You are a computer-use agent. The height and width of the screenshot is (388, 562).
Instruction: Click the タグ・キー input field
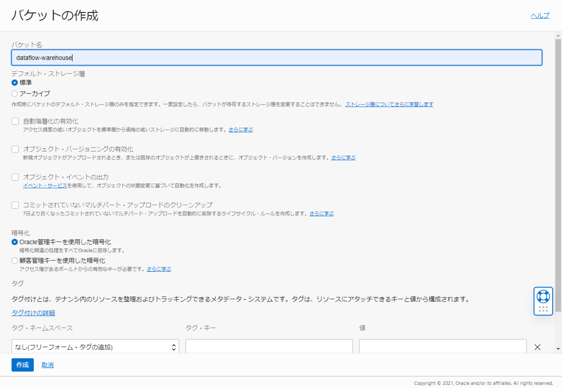(269, 347)
